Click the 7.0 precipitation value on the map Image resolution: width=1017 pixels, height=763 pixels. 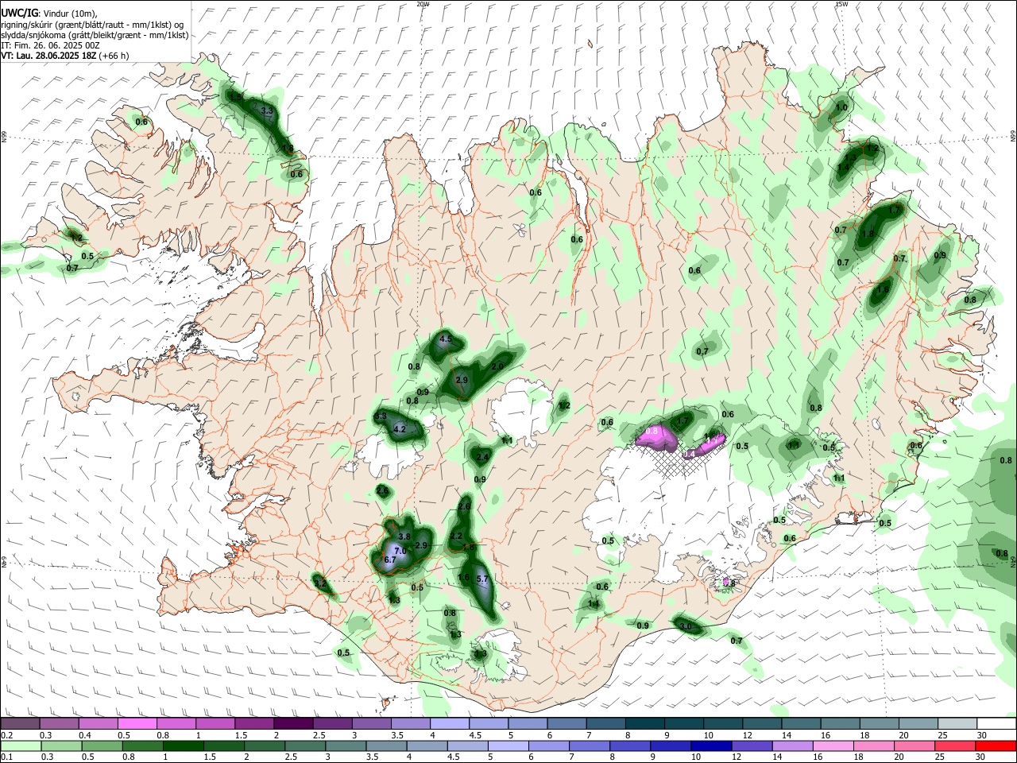400,551
